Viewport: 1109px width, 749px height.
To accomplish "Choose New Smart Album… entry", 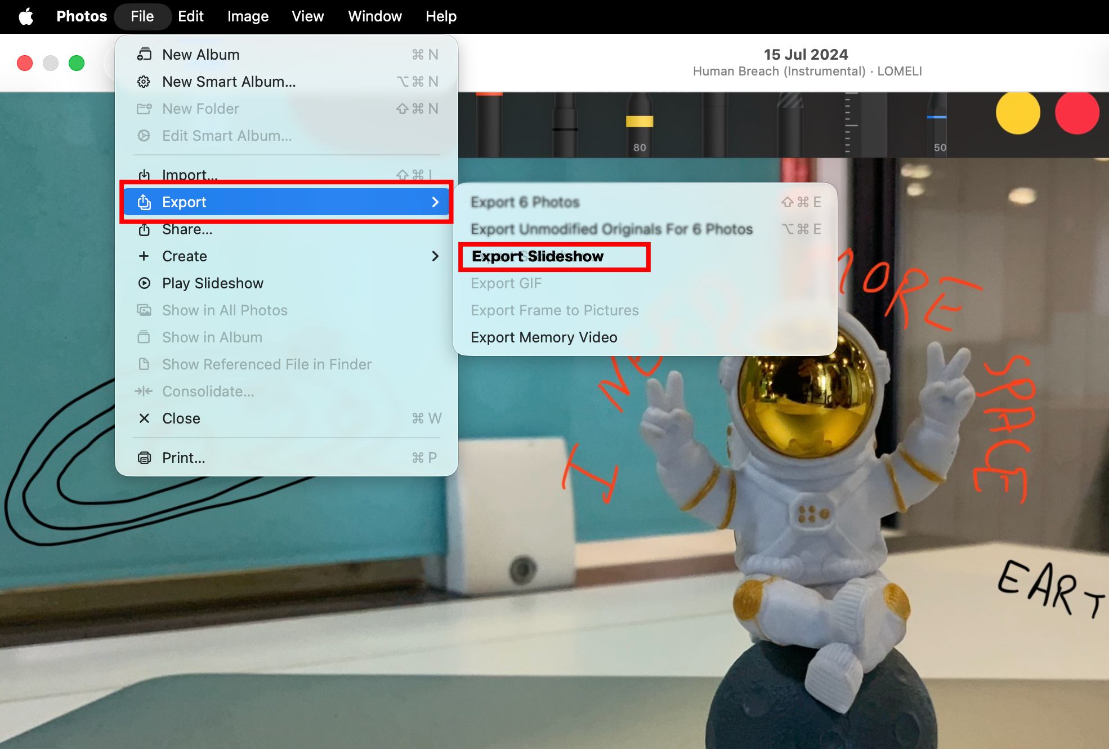I will [287, 82].
